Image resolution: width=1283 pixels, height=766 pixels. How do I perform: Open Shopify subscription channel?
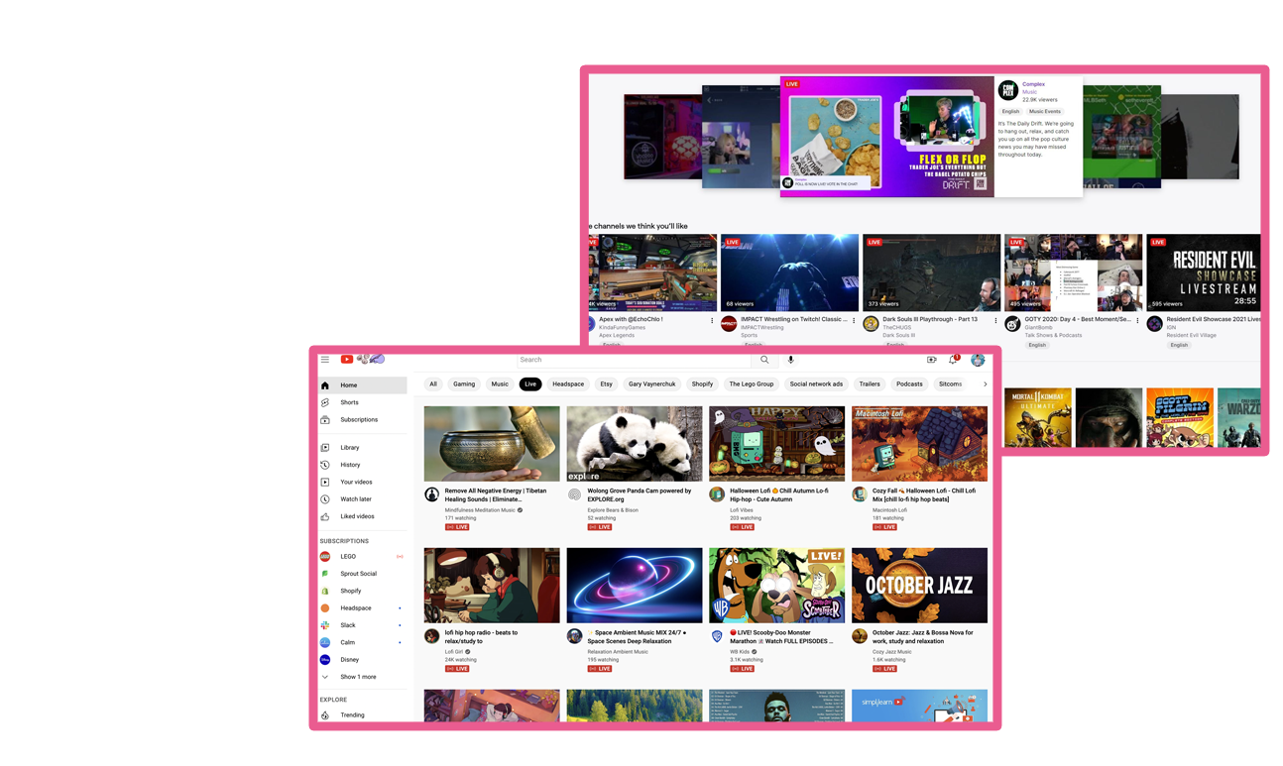(x=362, y=591)
